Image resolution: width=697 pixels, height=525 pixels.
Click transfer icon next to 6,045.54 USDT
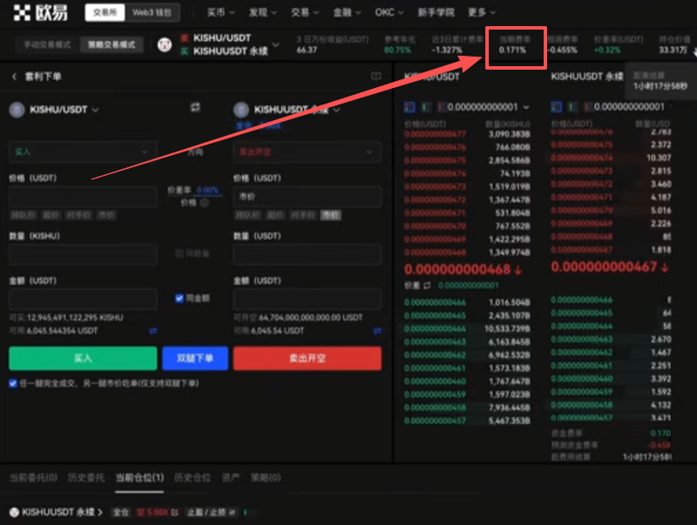(x=377, y=331)
